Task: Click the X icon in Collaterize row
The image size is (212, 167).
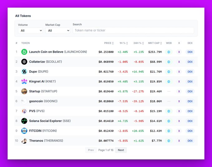Action: tap(179, 62)
